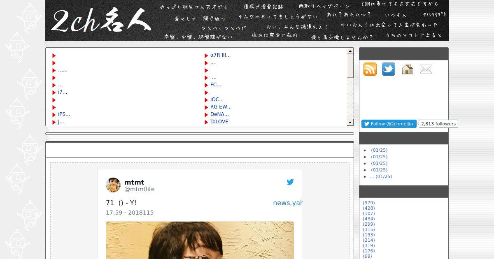Open the J... headline link

[61, 122]
